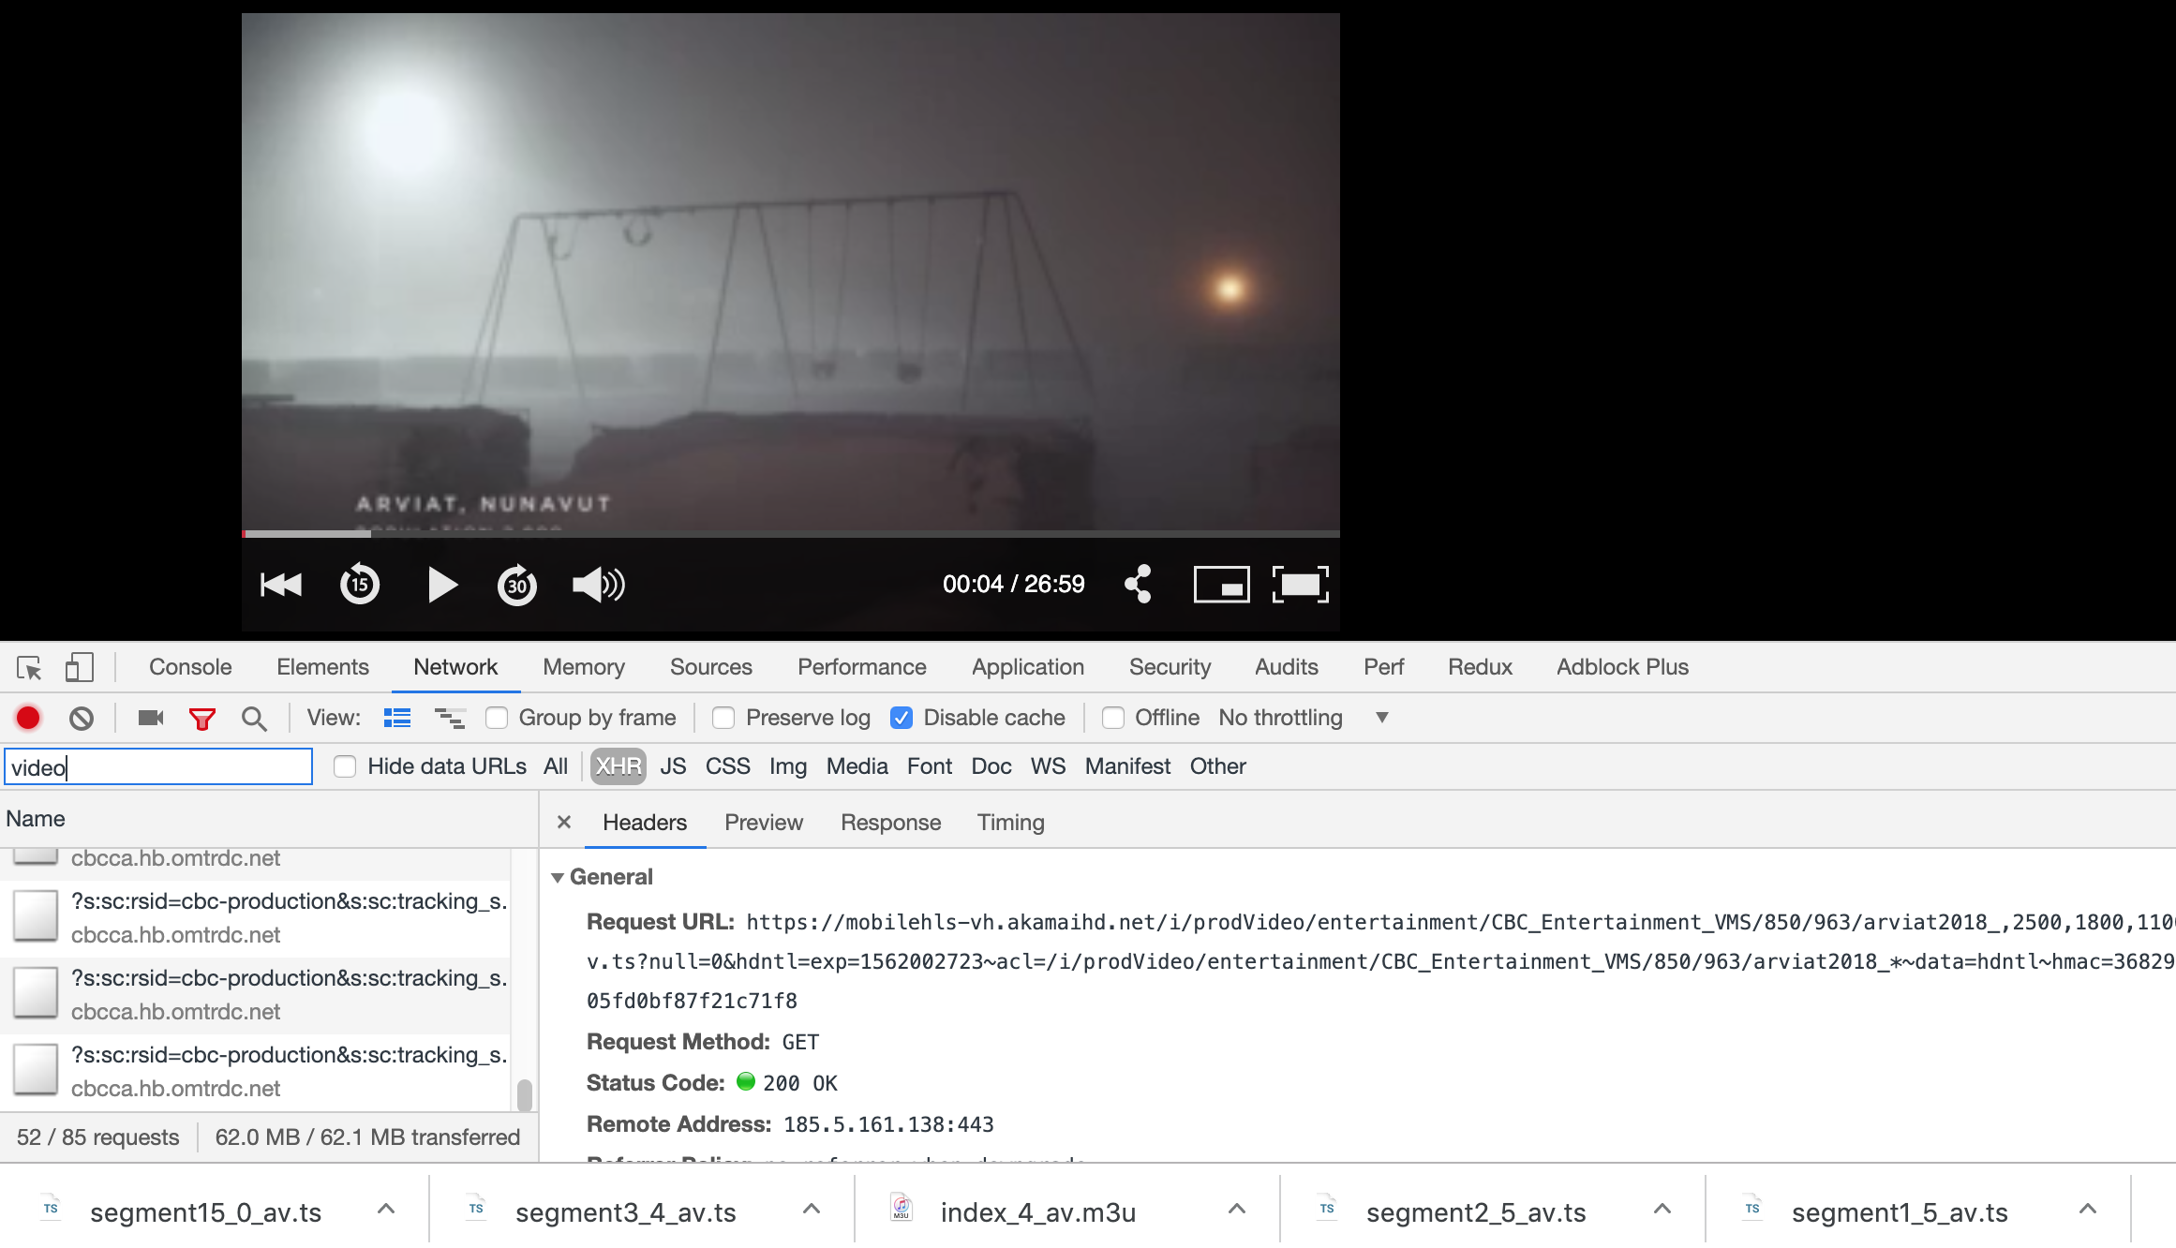Open menu for segment3_4_av.ts download
Viewport: 2176px width, 1248px height.
(812, 1210)
